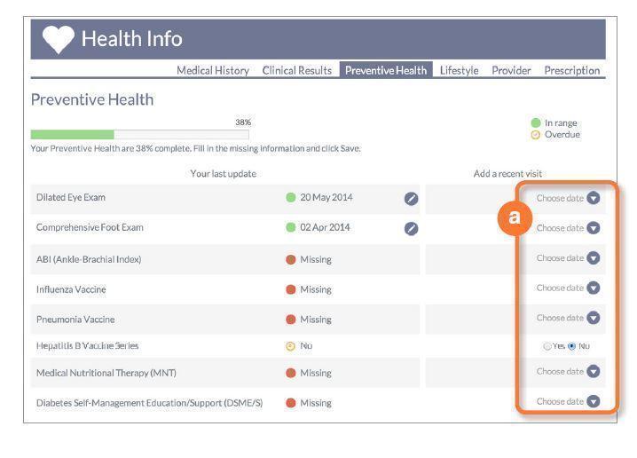This screenshot has height=458, width=637.
Task: Click the red Missing dot for ABI
Action: (x=291, y=259)
